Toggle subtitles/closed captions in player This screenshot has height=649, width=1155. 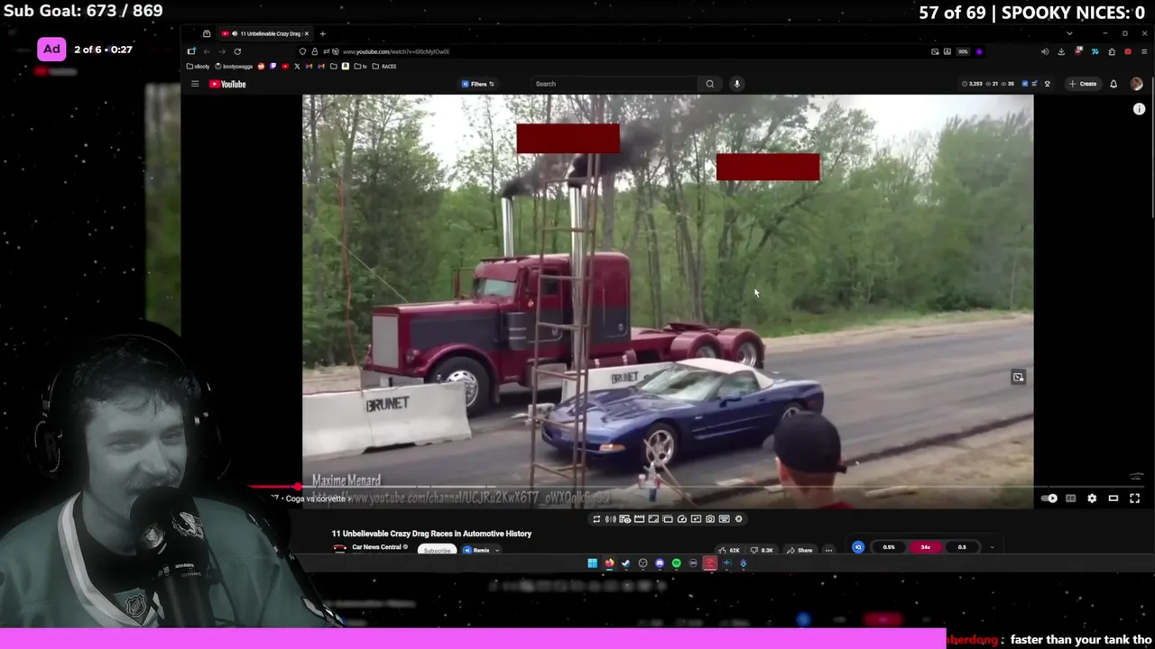1070,498
